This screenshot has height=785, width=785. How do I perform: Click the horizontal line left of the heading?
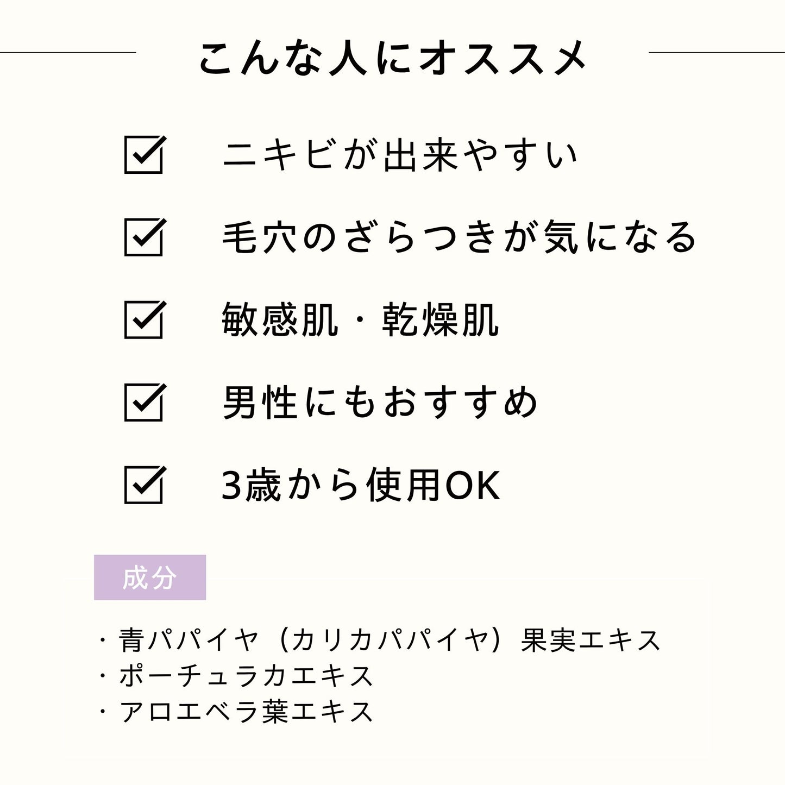68,53
